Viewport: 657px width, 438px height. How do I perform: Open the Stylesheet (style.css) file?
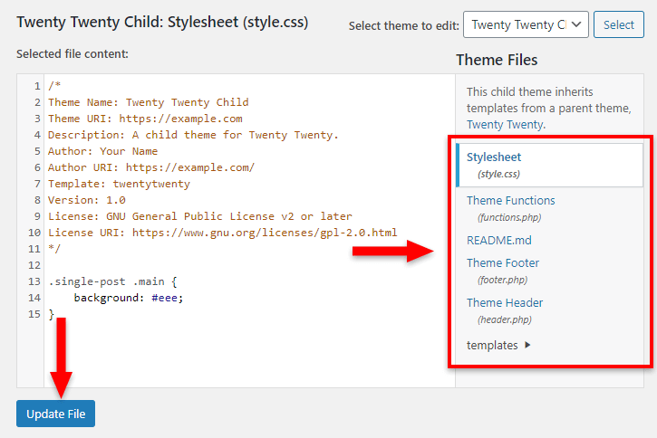click(x=550, y=165)
